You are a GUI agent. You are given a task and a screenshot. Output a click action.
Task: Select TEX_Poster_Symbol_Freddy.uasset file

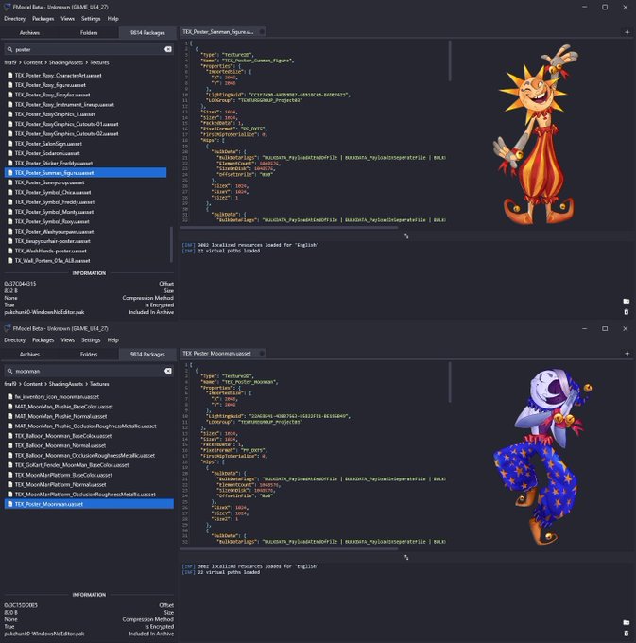(x=85, y=202)
